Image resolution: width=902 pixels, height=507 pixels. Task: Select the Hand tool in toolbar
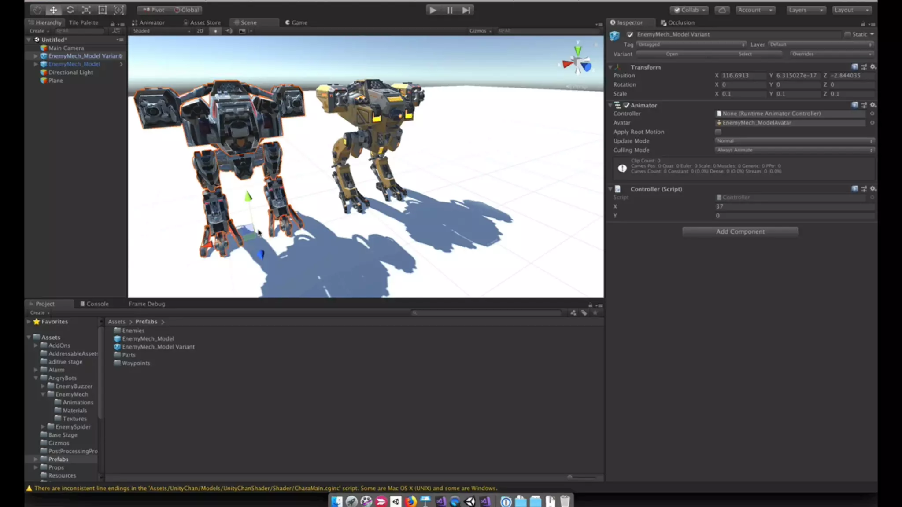pos(37,10)
